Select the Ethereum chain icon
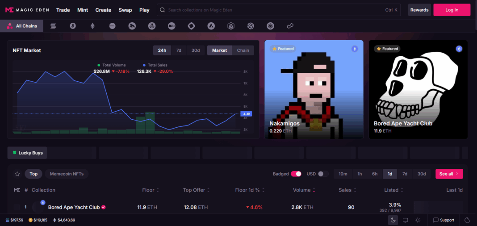477x226 pixels. pos(92,26)
